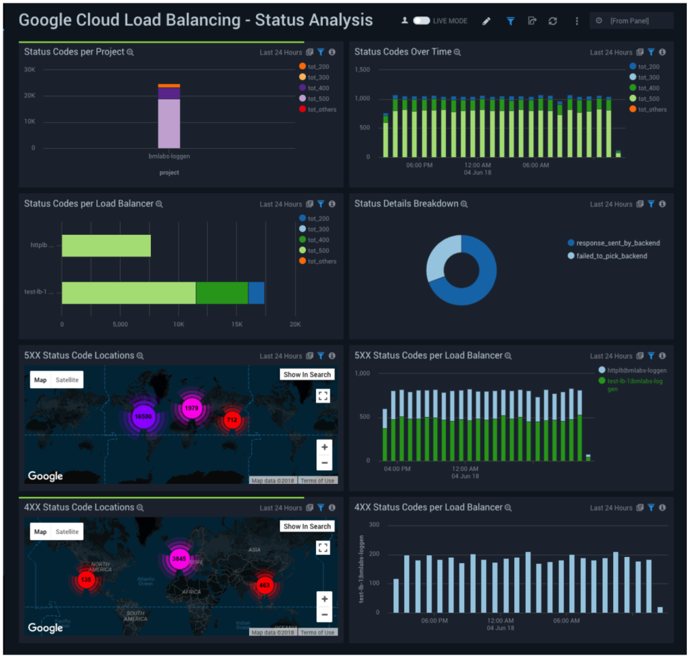Zoom into Status Codes per Project panel
Screen dimensions: 693x660
pyautogui.click(x=131, y=53)
